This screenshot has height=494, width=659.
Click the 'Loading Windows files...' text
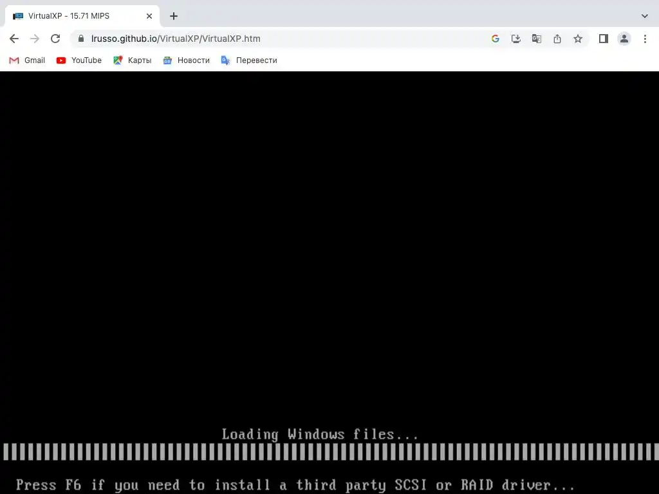coord(320,434)
